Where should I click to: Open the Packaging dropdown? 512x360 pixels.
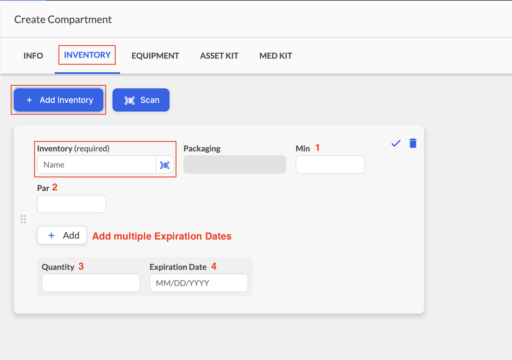coord(235,164)
